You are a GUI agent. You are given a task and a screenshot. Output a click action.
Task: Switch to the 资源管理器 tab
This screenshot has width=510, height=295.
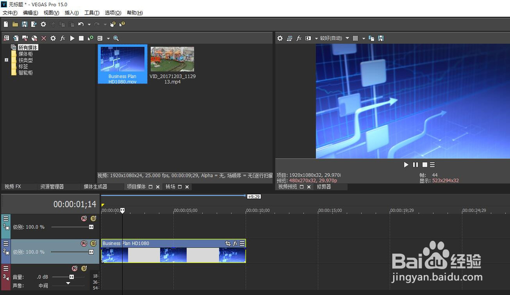coord(52,186)
